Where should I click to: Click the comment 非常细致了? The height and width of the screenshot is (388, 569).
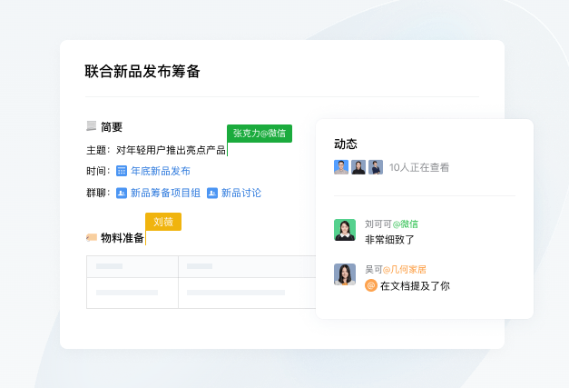pos(389,240)
